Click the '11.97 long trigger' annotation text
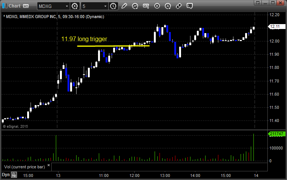The image size is (287, 180). [84, 39]
